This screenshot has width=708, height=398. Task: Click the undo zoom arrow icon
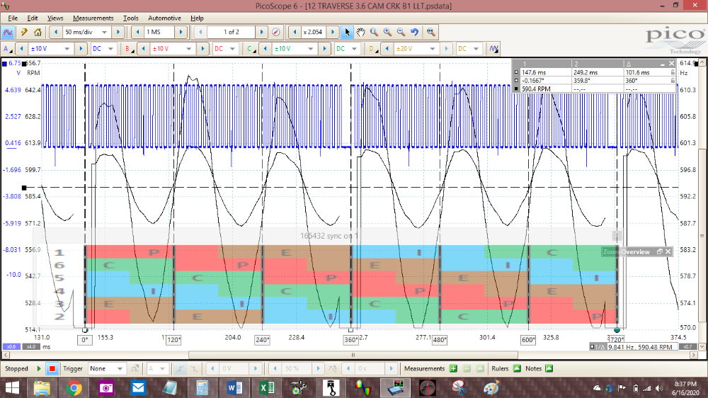tap(414, 32)
